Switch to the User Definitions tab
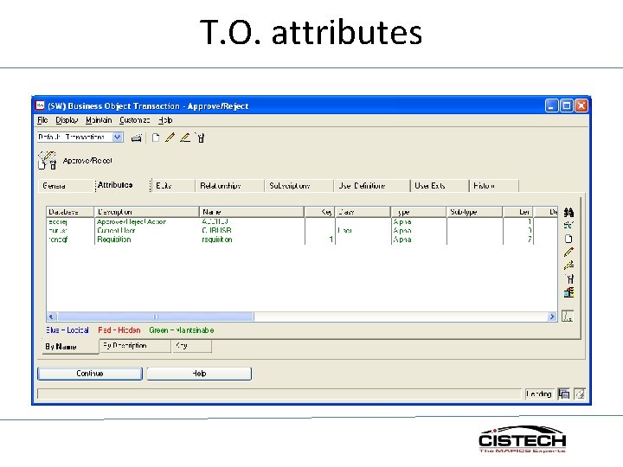The height and width of the screenshot is (467, 623). tap(372, 186)
